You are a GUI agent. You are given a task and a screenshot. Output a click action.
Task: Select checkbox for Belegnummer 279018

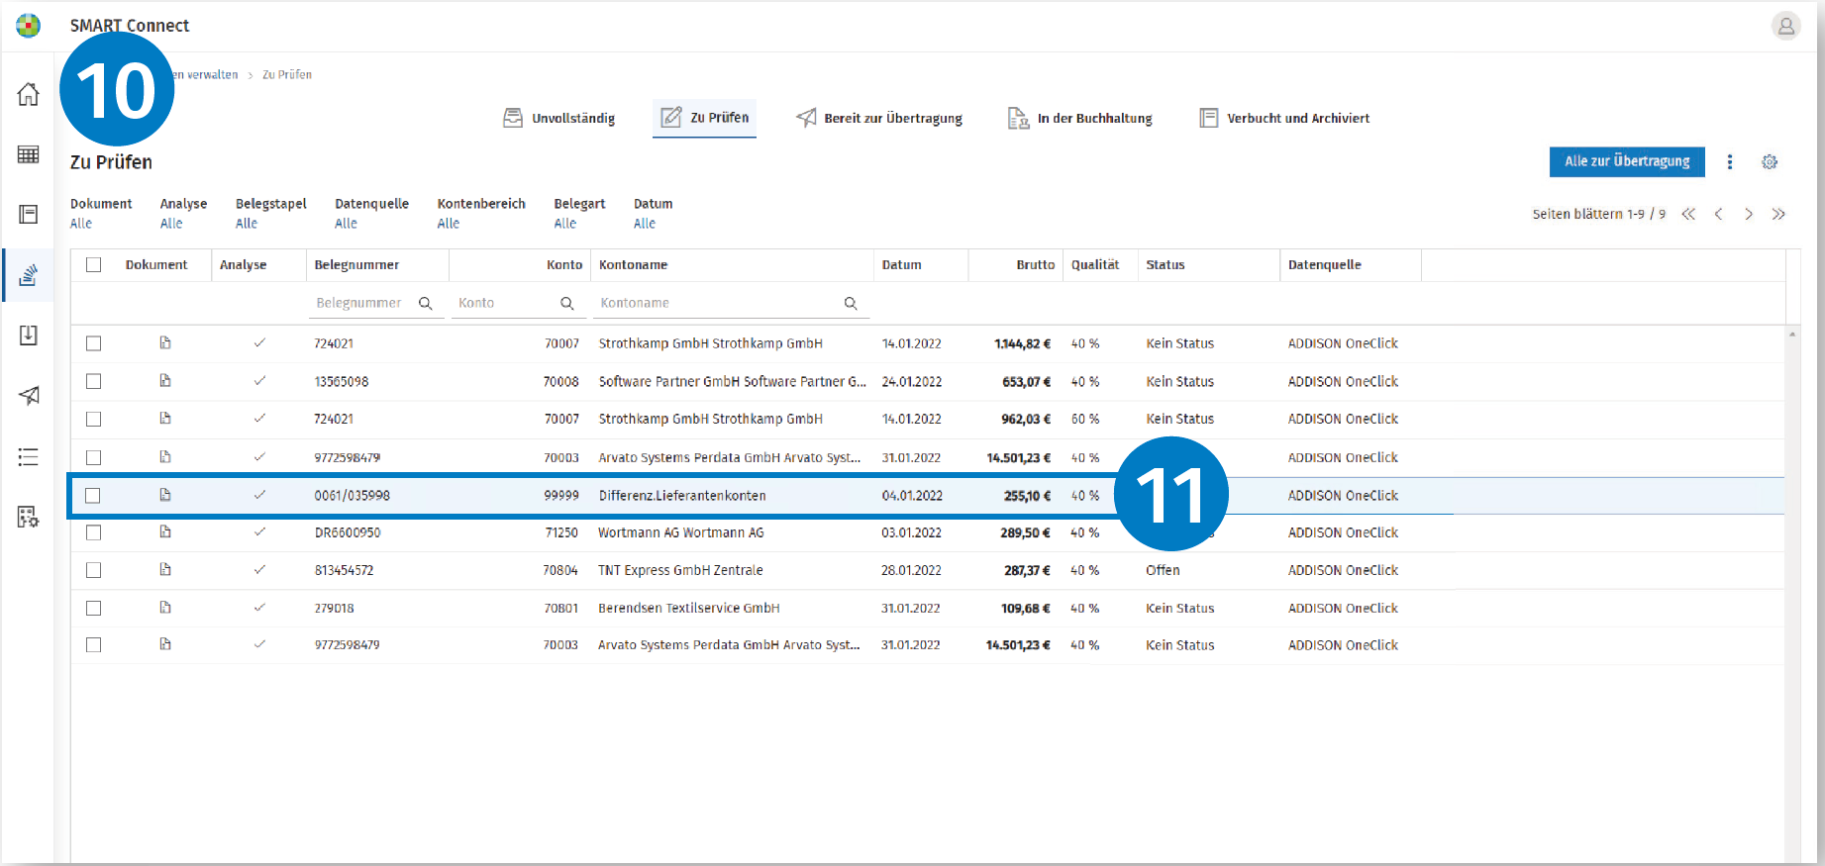(94, 609)
